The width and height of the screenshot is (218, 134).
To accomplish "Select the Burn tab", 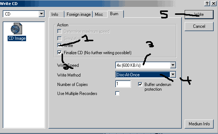I will coord(114,14).
